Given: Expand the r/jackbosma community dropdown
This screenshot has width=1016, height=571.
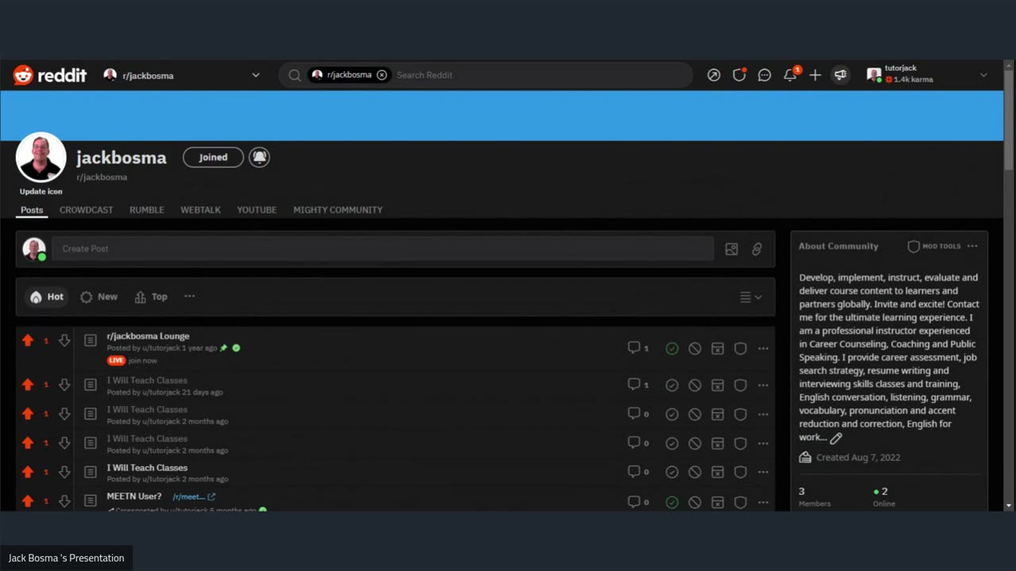Looking at the screenshot, I should click(256, 75).
